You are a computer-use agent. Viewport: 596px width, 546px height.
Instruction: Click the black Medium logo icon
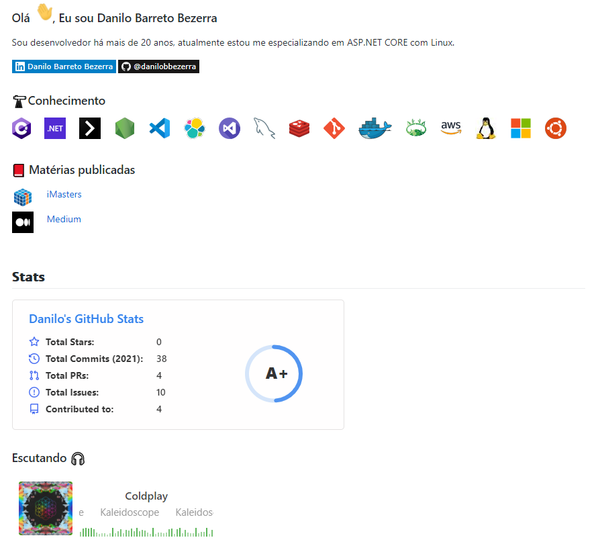[23, 222]
